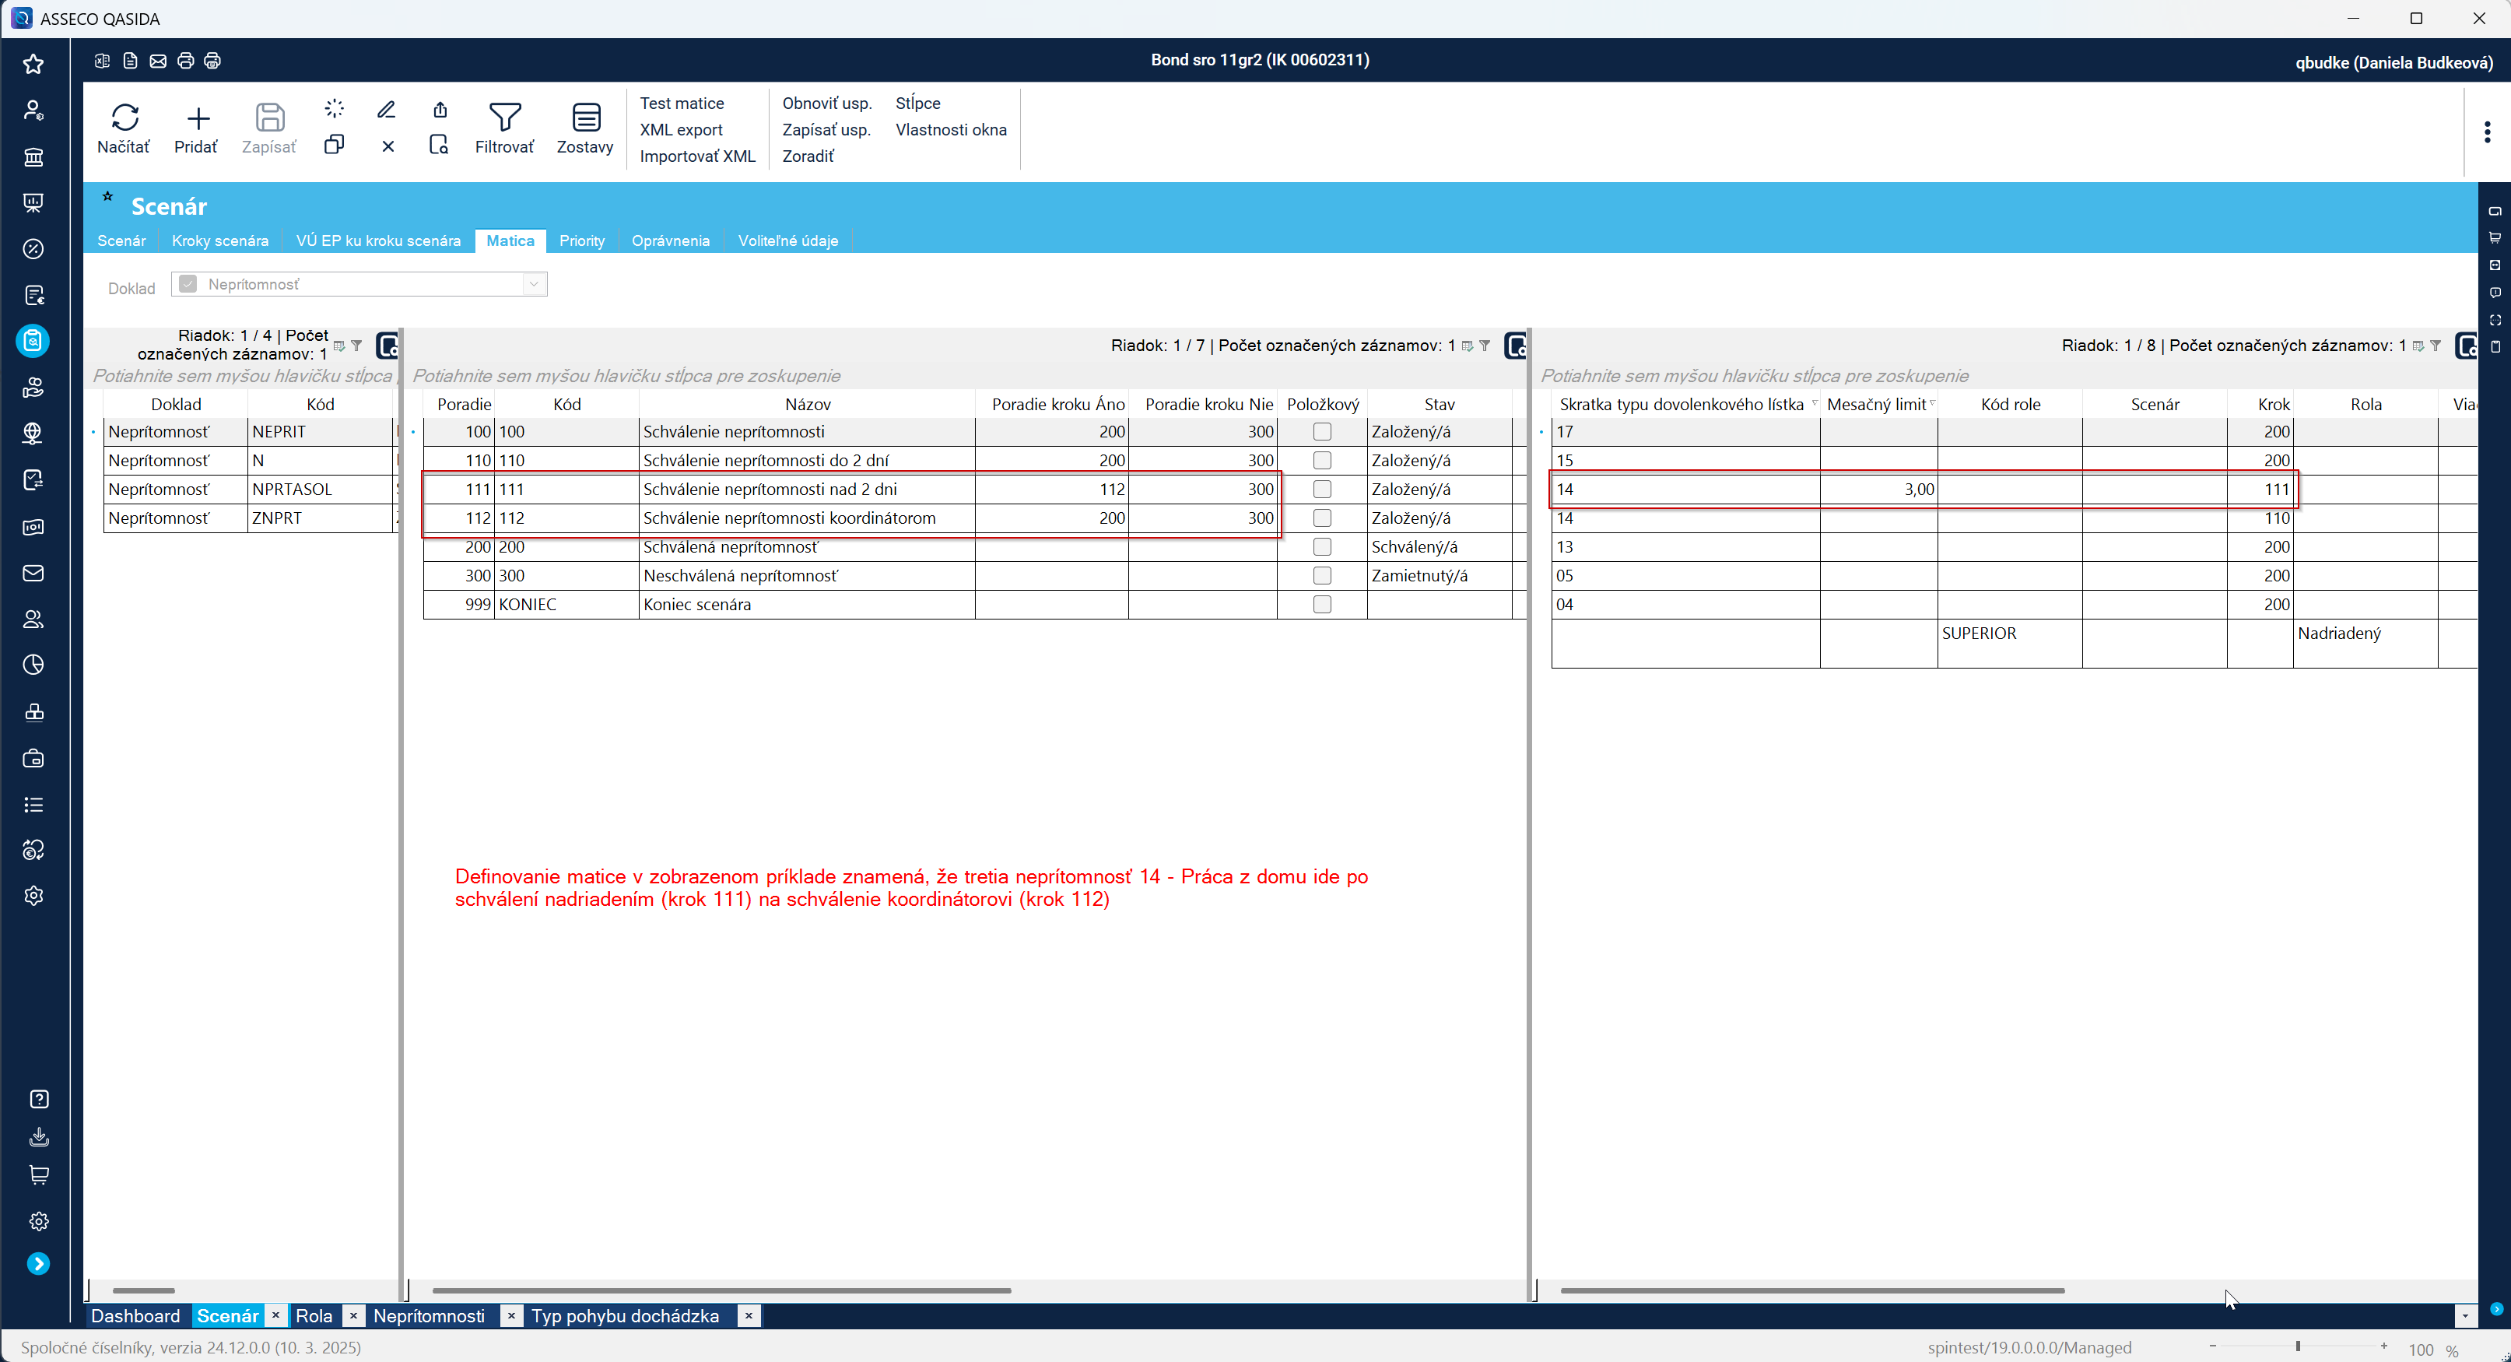
Task: Click the funnel filter of left grid
Action: pos(356,345)
